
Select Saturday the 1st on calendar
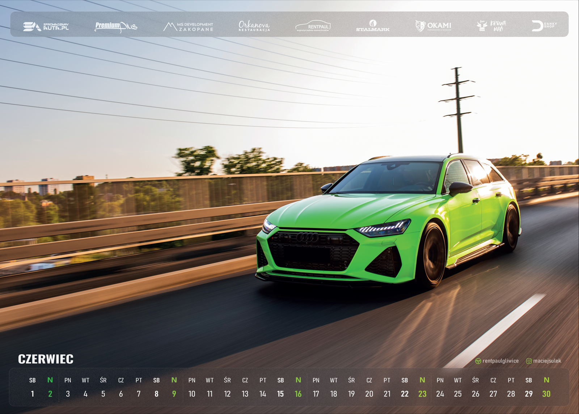point(33,394)
